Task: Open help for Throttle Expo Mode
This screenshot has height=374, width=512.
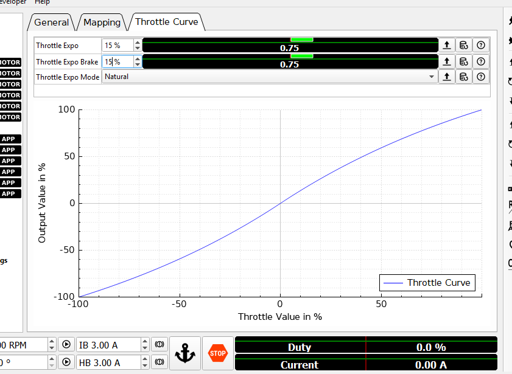Action: click(481, 77)
